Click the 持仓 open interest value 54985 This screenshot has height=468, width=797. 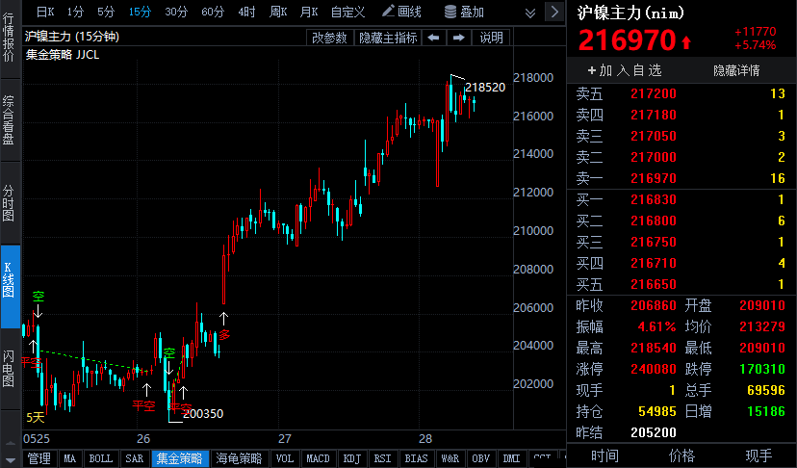click(x=657, y=411)
